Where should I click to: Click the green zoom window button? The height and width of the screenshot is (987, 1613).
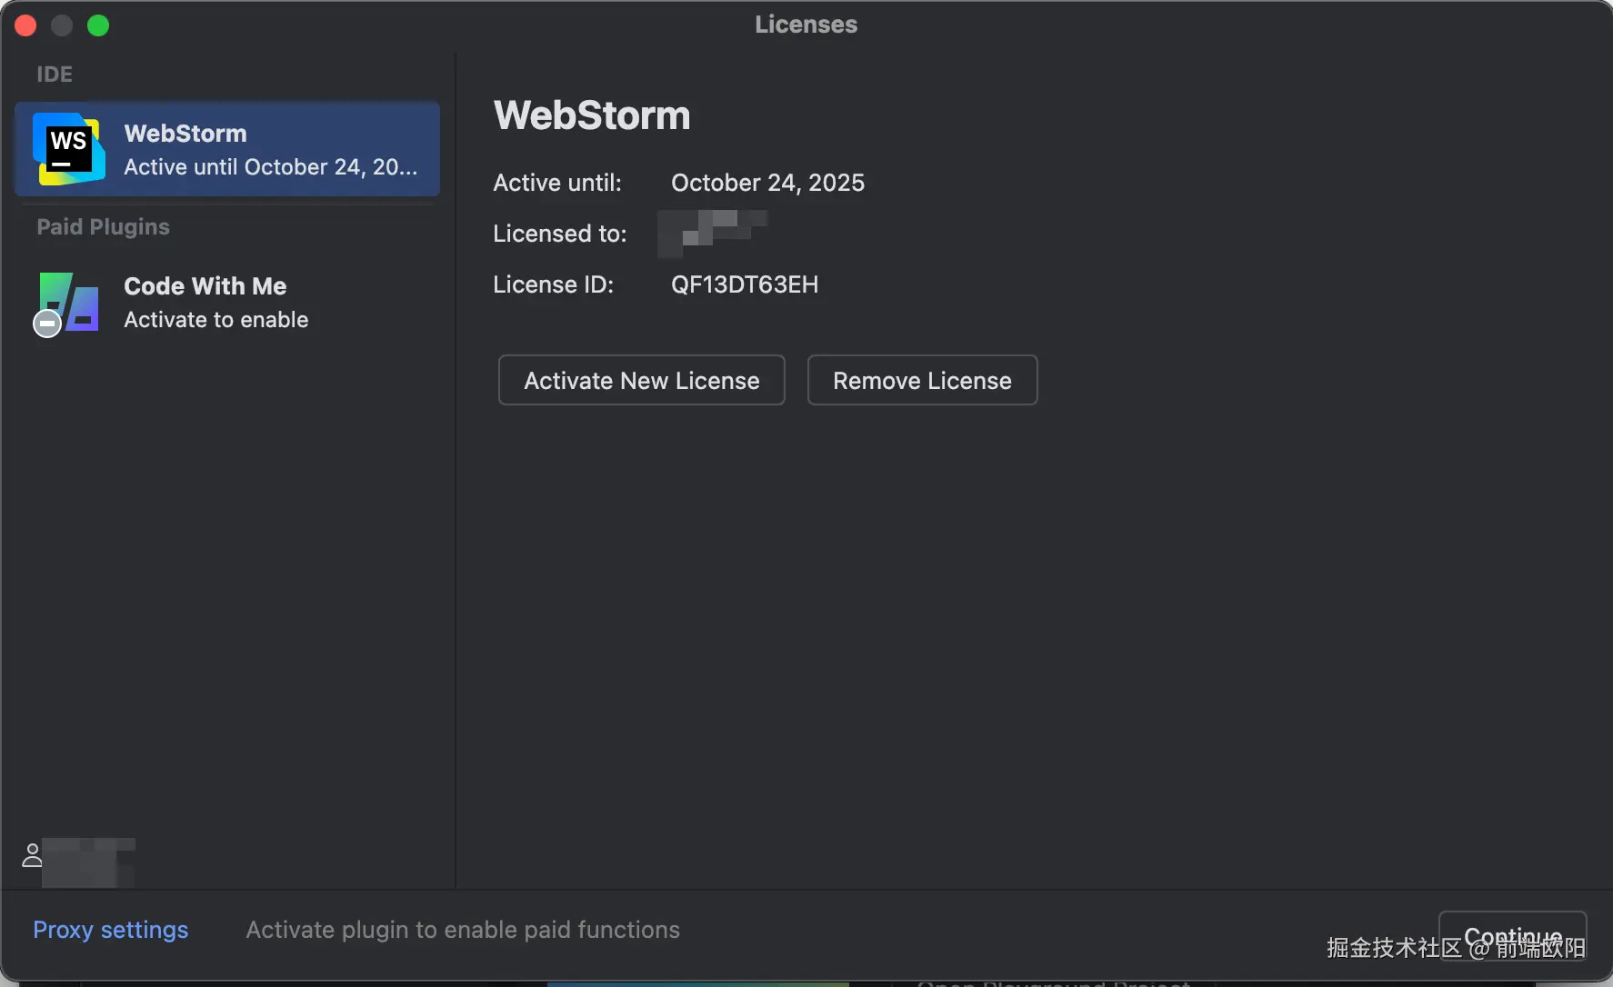click(98, 25)
